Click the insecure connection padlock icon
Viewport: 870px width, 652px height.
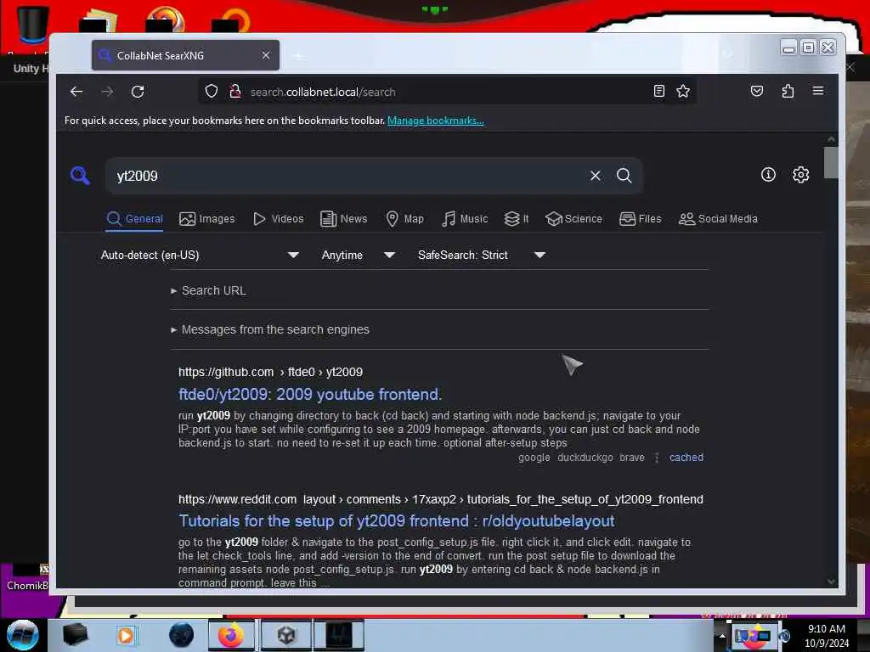tap(235, 92)
